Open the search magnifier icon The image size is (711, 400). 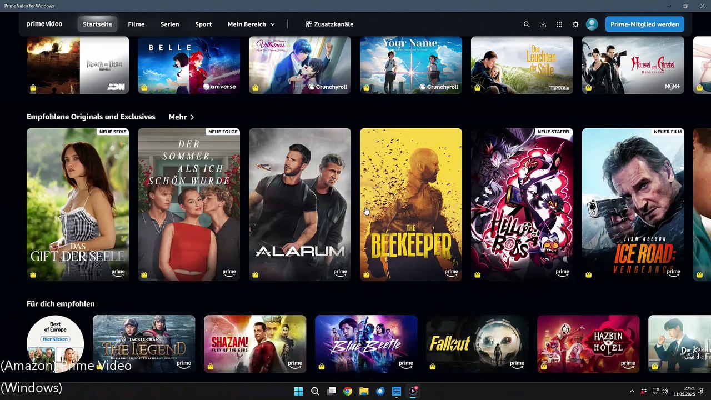tap(527, 24)
